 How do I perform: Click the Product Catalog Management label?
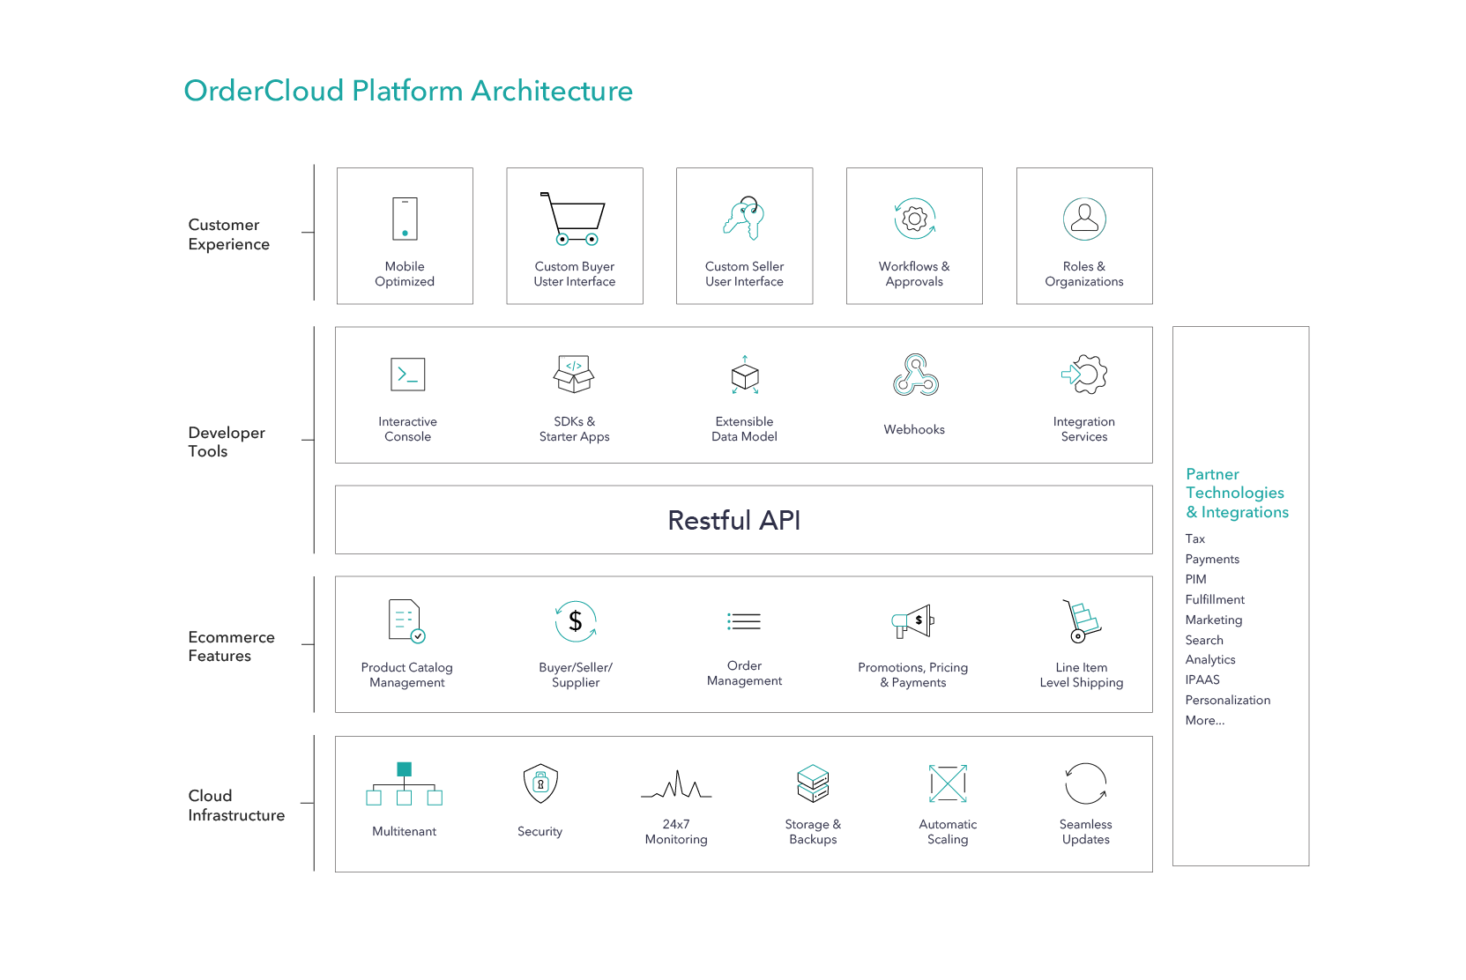(x=407, y=675)
